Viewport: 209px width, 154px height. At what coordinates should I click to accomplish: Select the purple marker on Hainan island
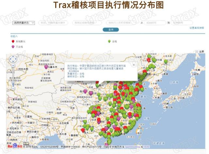[106, 144]
